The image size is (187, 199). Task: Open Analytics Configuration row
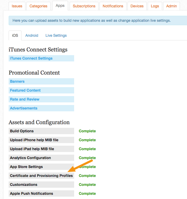click(41, 158)
